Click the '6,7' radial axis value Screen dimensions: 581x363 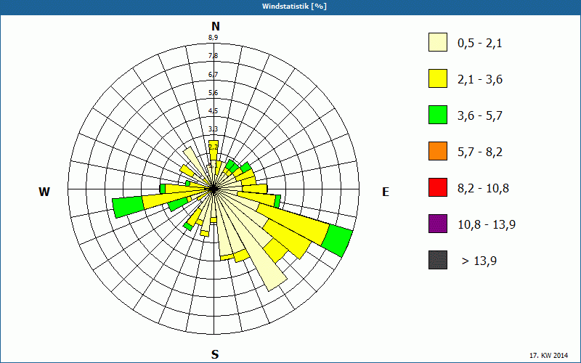[213, 75]
